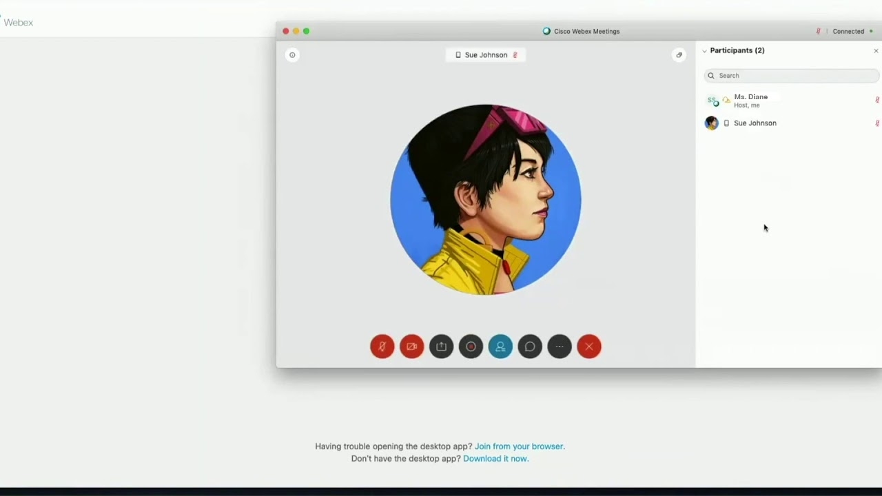Click the Sue Johnson name label above video

(486, 55)
